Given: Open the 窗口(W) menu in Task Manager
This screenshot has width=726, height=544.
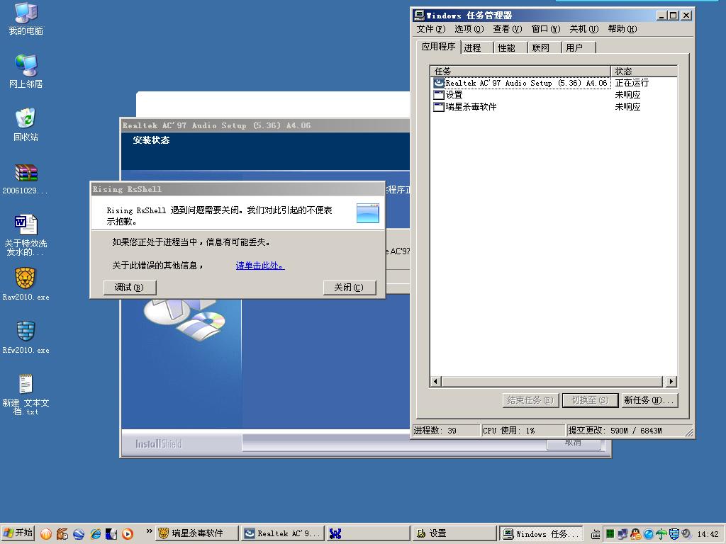Looking at the screenshot, I should 546,29.
